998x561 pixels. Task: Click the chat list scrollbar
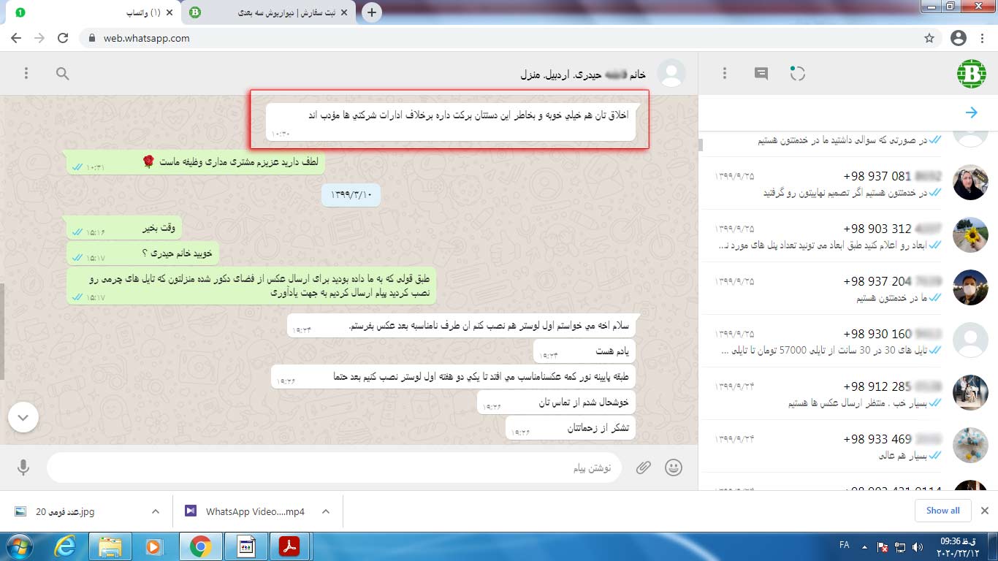[701, 145]
